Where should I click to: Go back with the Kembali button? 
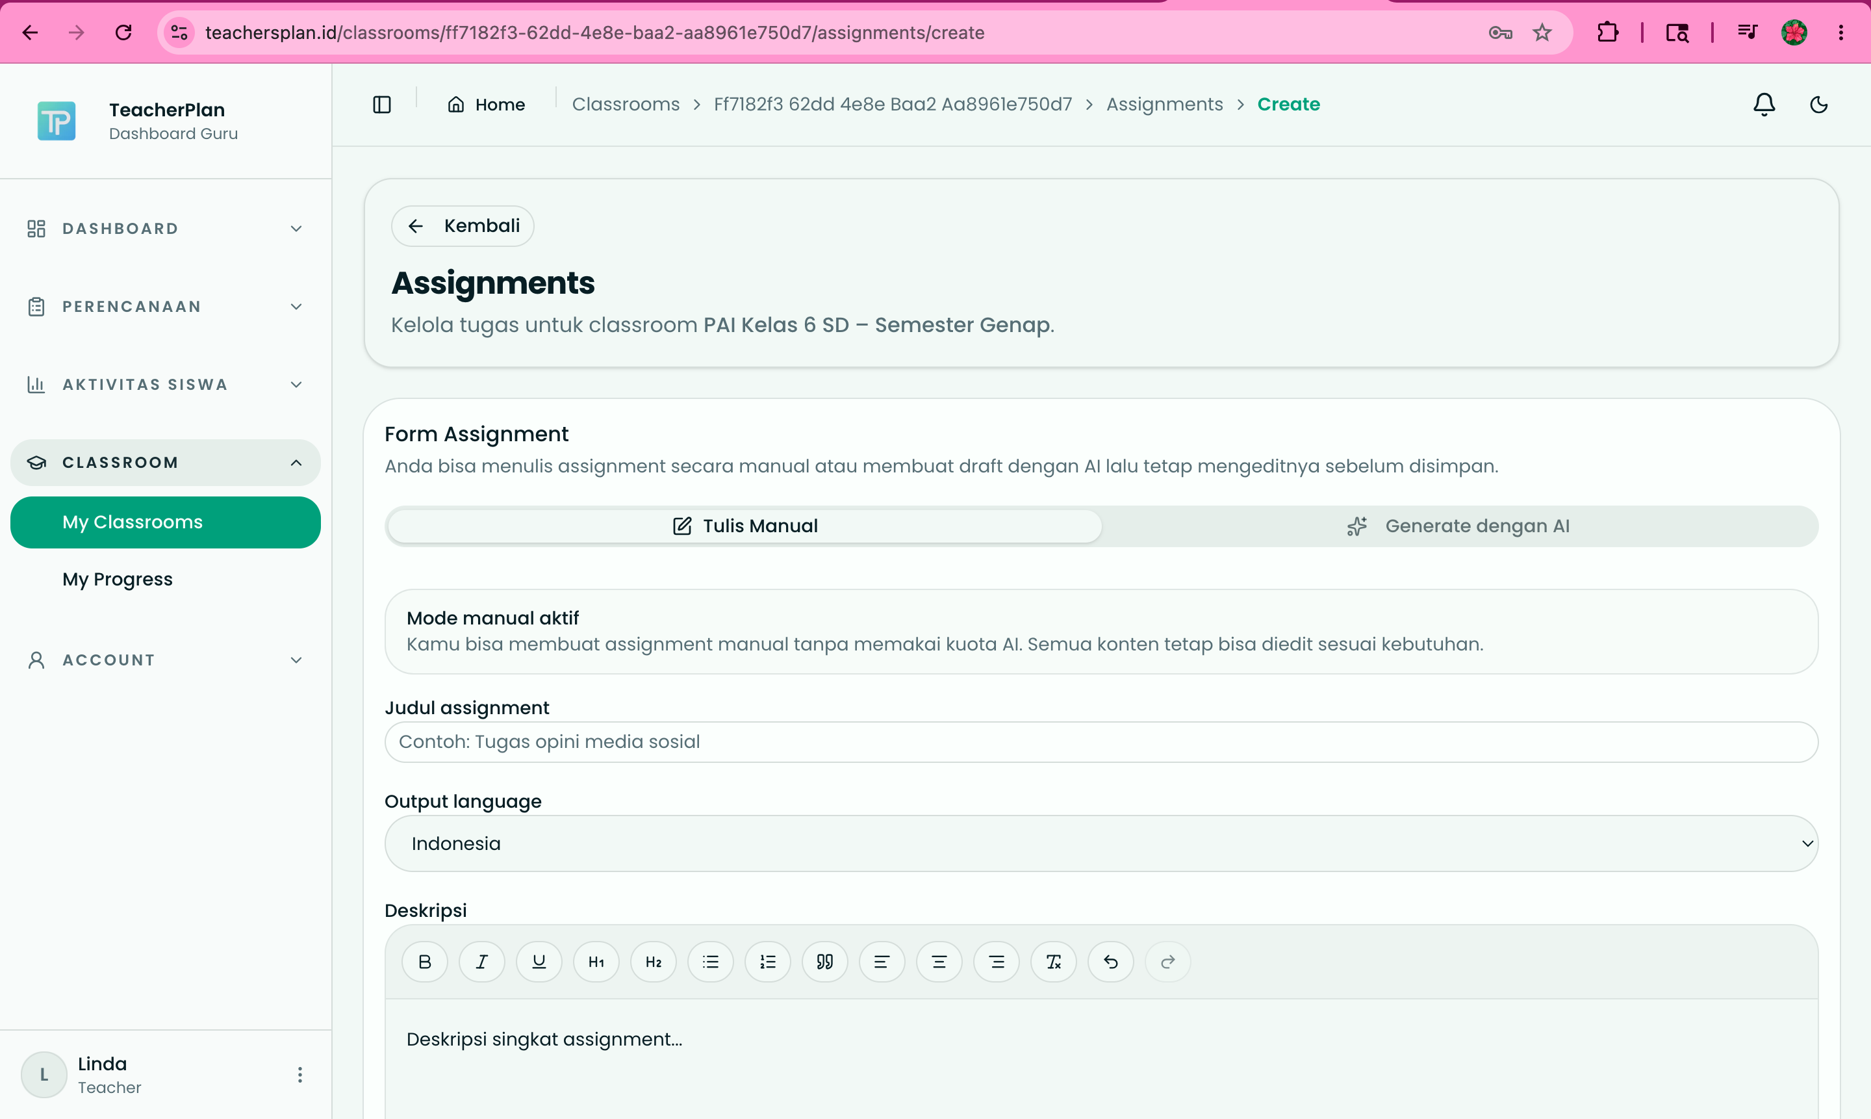click(462, 225)
